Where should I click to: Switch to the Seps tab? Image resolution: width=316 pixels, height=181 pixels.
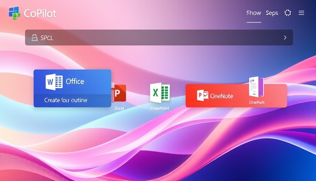pyautogui.click(x=272, y=13)
